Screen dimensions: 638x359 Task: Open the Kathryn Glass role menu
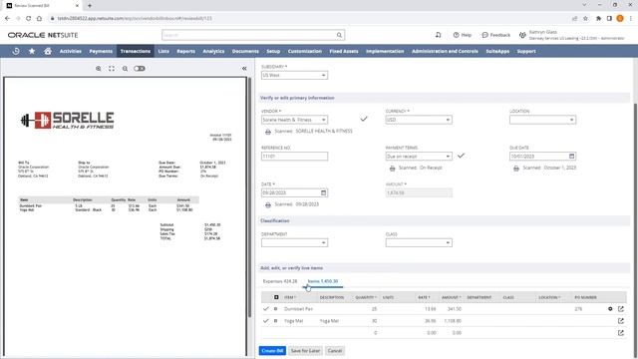pos(571,35)
